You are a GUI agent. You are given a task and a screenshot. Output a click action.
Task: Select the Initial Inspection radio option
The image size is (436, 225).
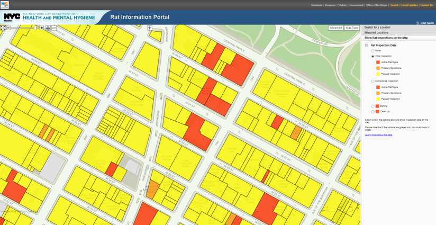point(373,56)
